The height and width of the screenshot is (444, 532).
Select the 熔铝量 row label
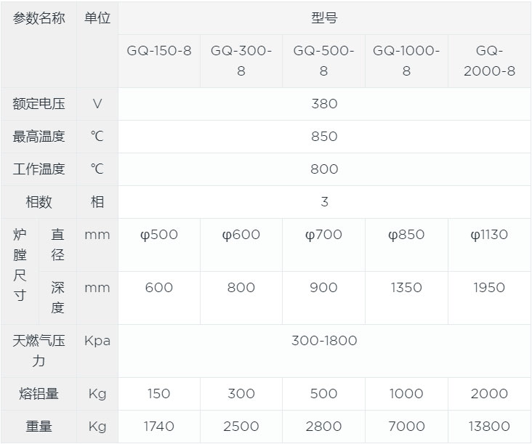tap(39, 394)
